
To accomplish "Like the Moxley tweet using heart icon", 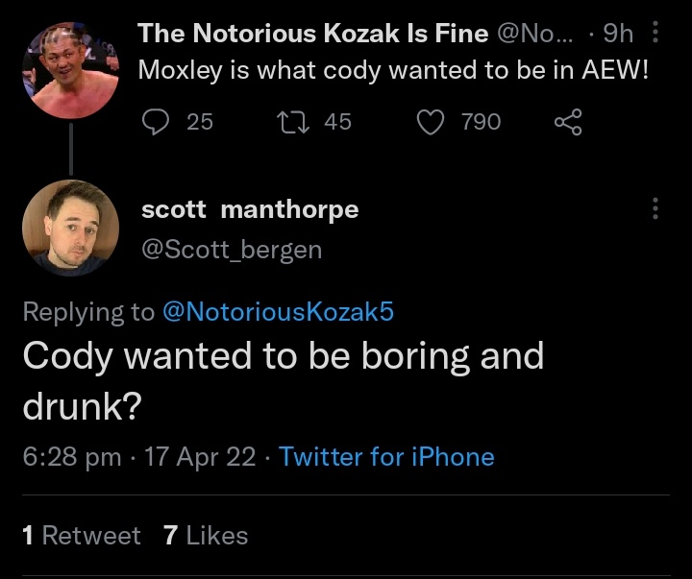I will coord(431,122).
